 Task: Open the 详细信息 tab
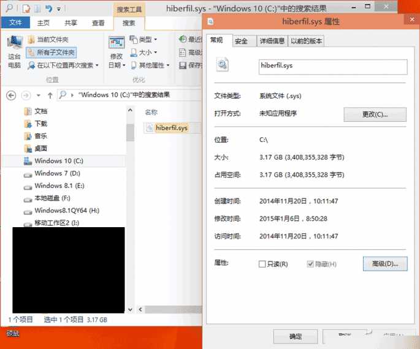click(x=273, y=41)
